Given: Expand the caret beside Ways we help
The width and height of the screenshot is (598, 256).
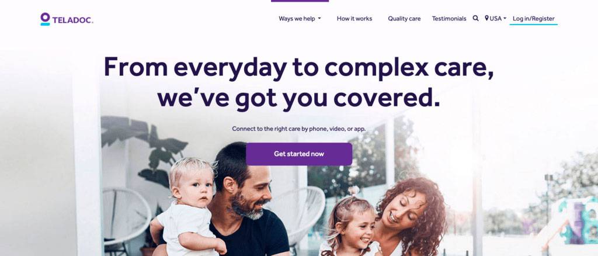Looking at the screenshot, I should click(319, 18).
